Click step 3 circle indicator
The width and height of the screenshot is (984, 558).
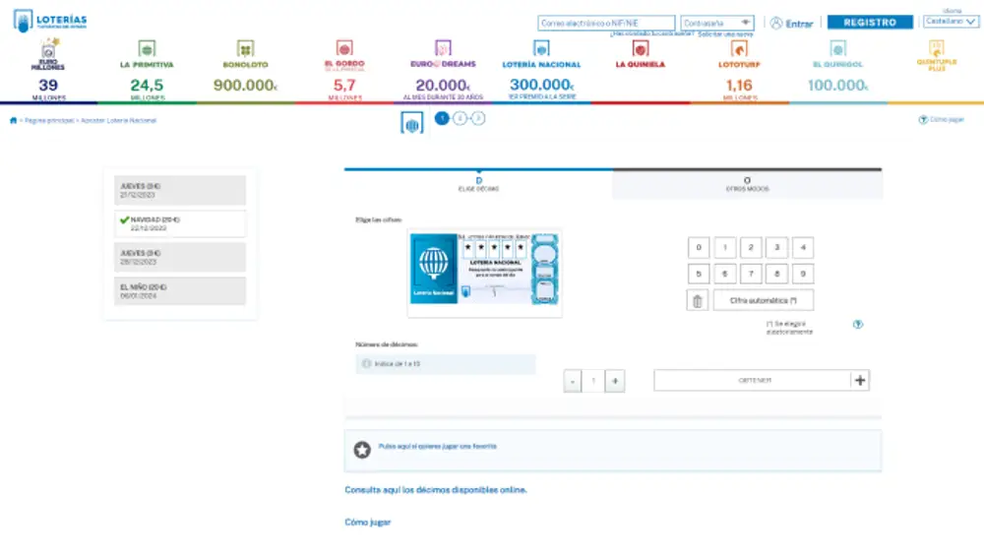click(x=478, y=118)
